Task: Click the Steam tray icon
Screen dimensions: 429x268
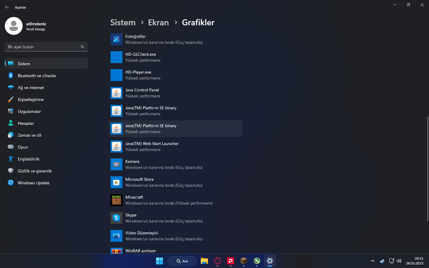Action: click(x=382, y=261)
